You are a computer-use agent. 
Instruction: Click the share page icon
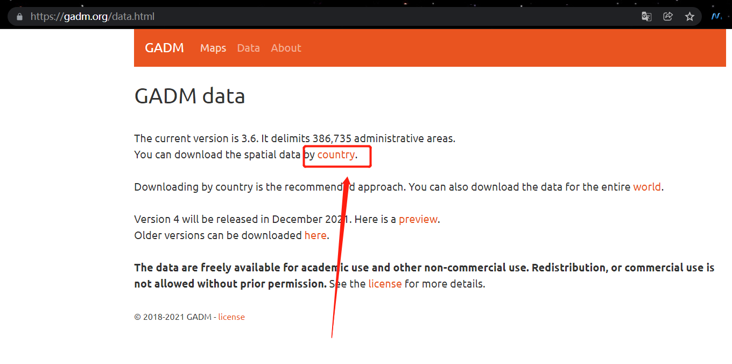point(668,17)
